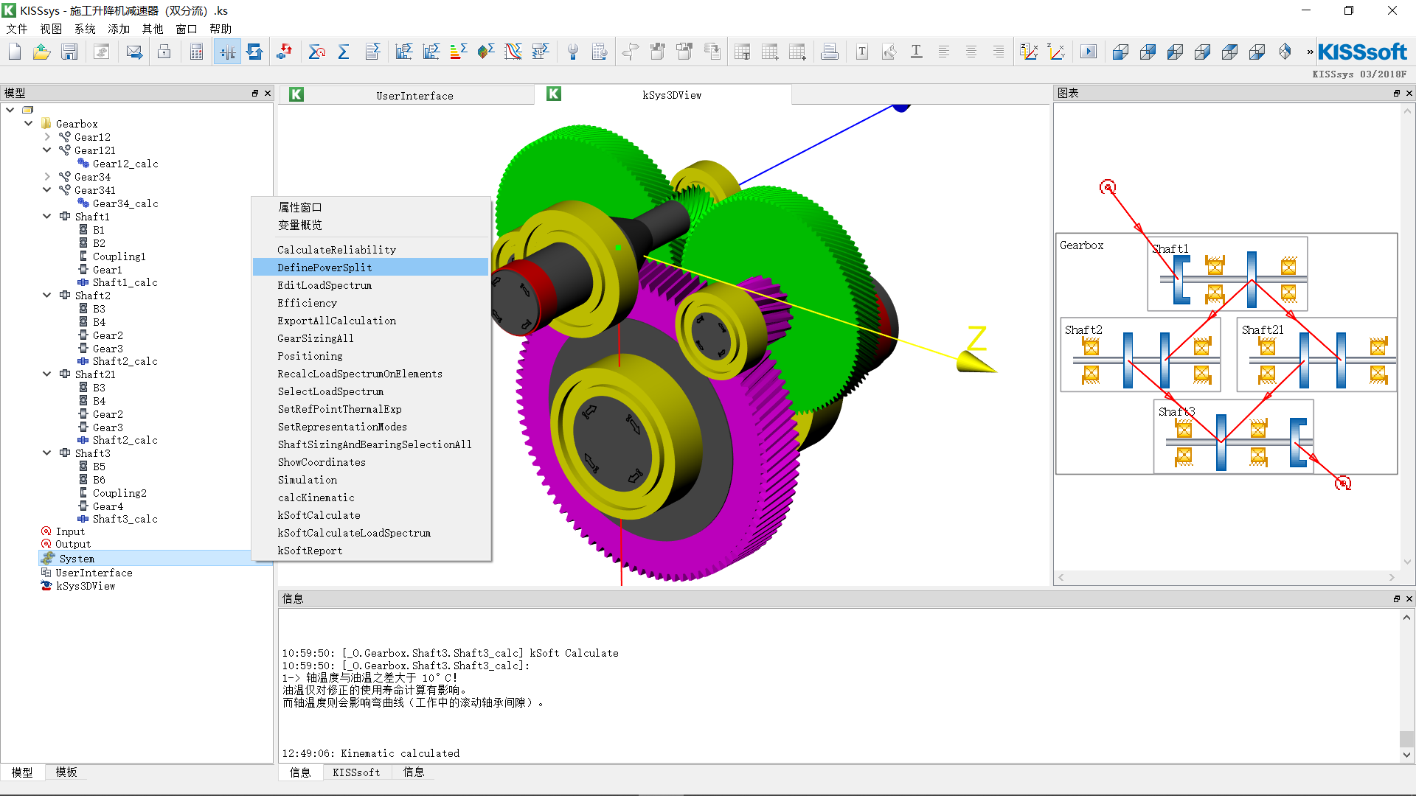The height and width of the screenshot is (796, 1416).
Task: Click the send mail envelope icon
Action: [134, 52]
